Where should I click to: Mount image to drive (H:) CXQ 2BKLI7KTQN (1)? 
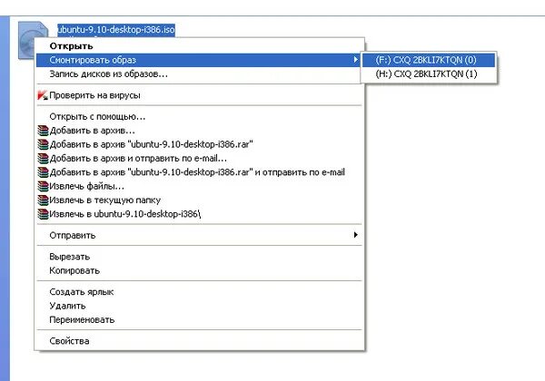[x=429, y=73]
